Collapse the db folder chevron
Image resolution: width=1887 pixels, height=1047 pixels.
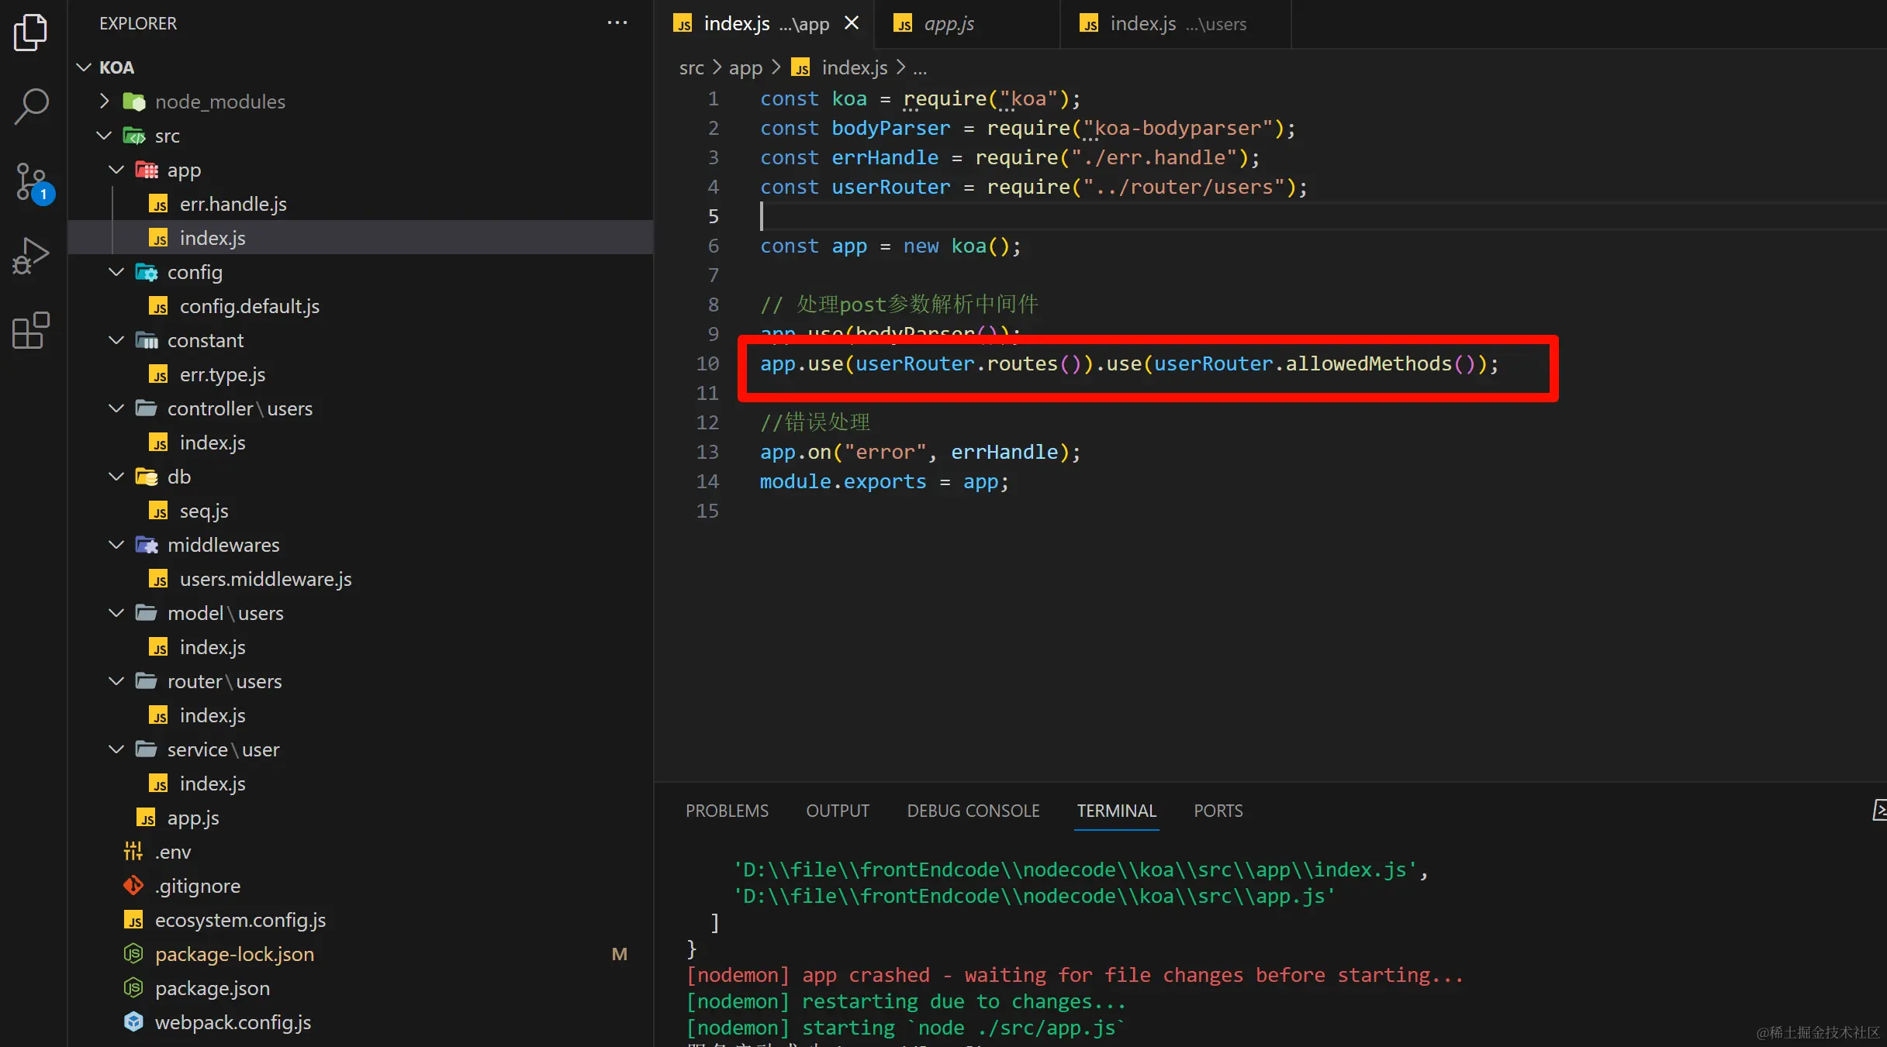pyautogui.click(x=116, y=477)
